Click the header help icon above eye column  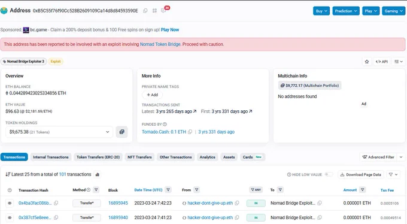(10, 190)
